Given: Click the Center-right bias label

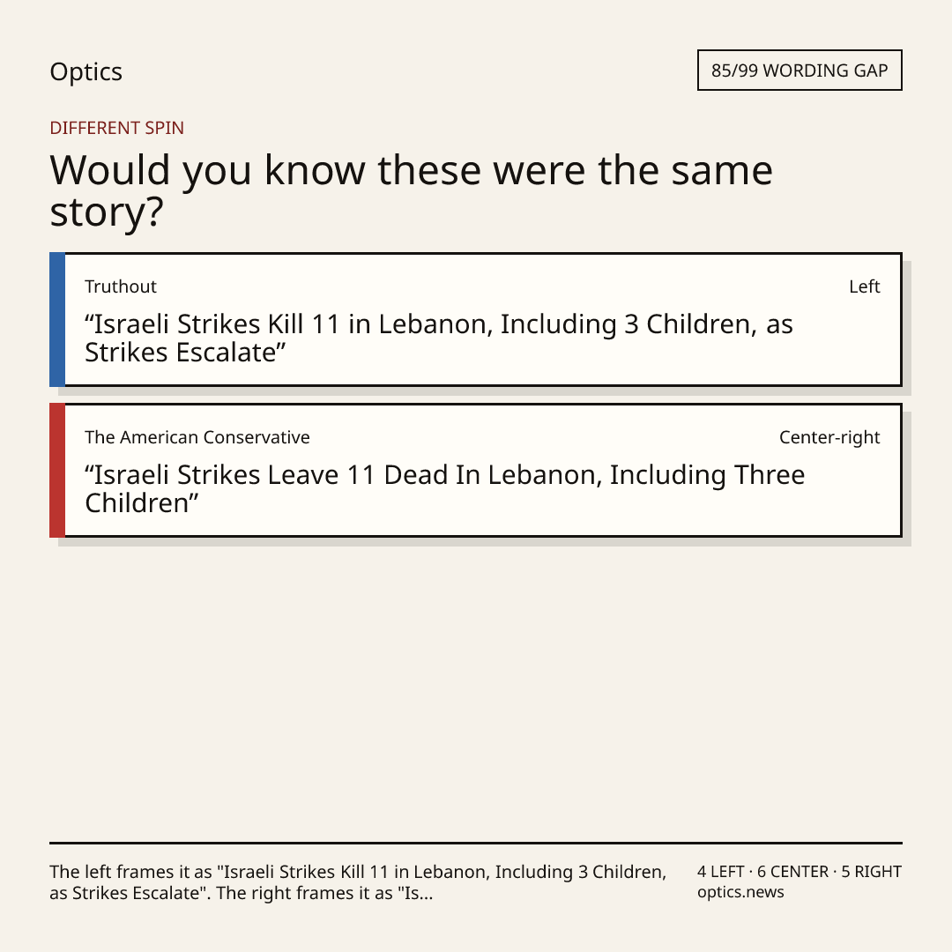Looking at the screenshot, I should pos(829,437).
